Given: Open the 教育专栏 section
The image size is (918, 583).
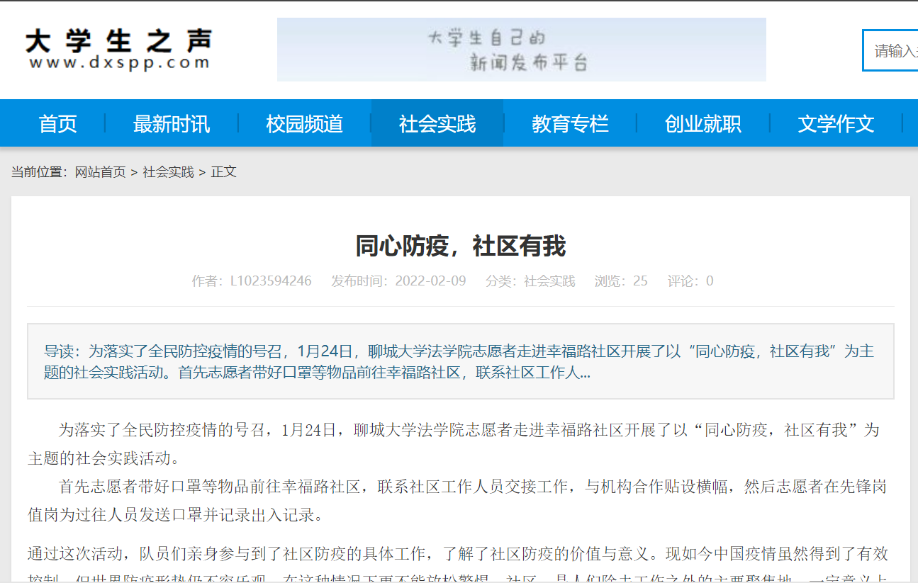Looking at the screenshot, I should point(571,123).
